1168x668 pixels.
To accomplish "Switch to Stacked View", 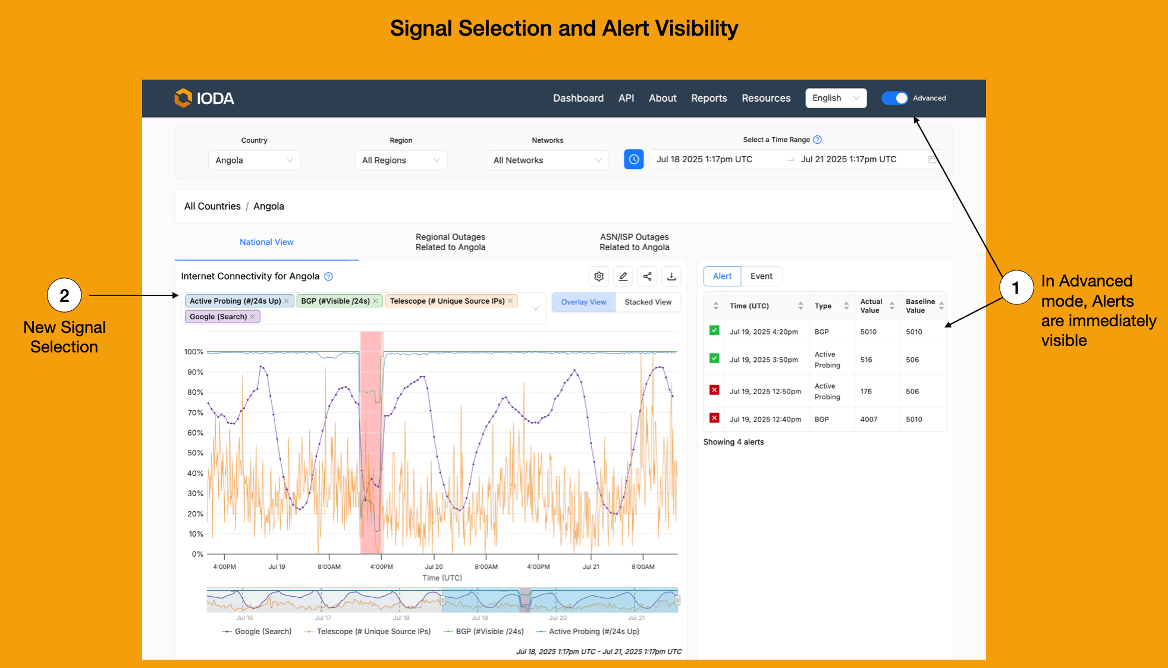I will [x=648, y=302].
